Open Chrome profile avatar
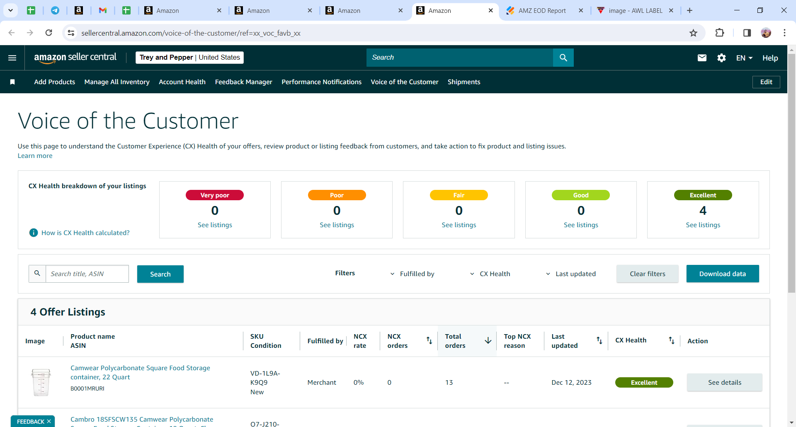Screen dimensions: 796x427 (766, 33)
